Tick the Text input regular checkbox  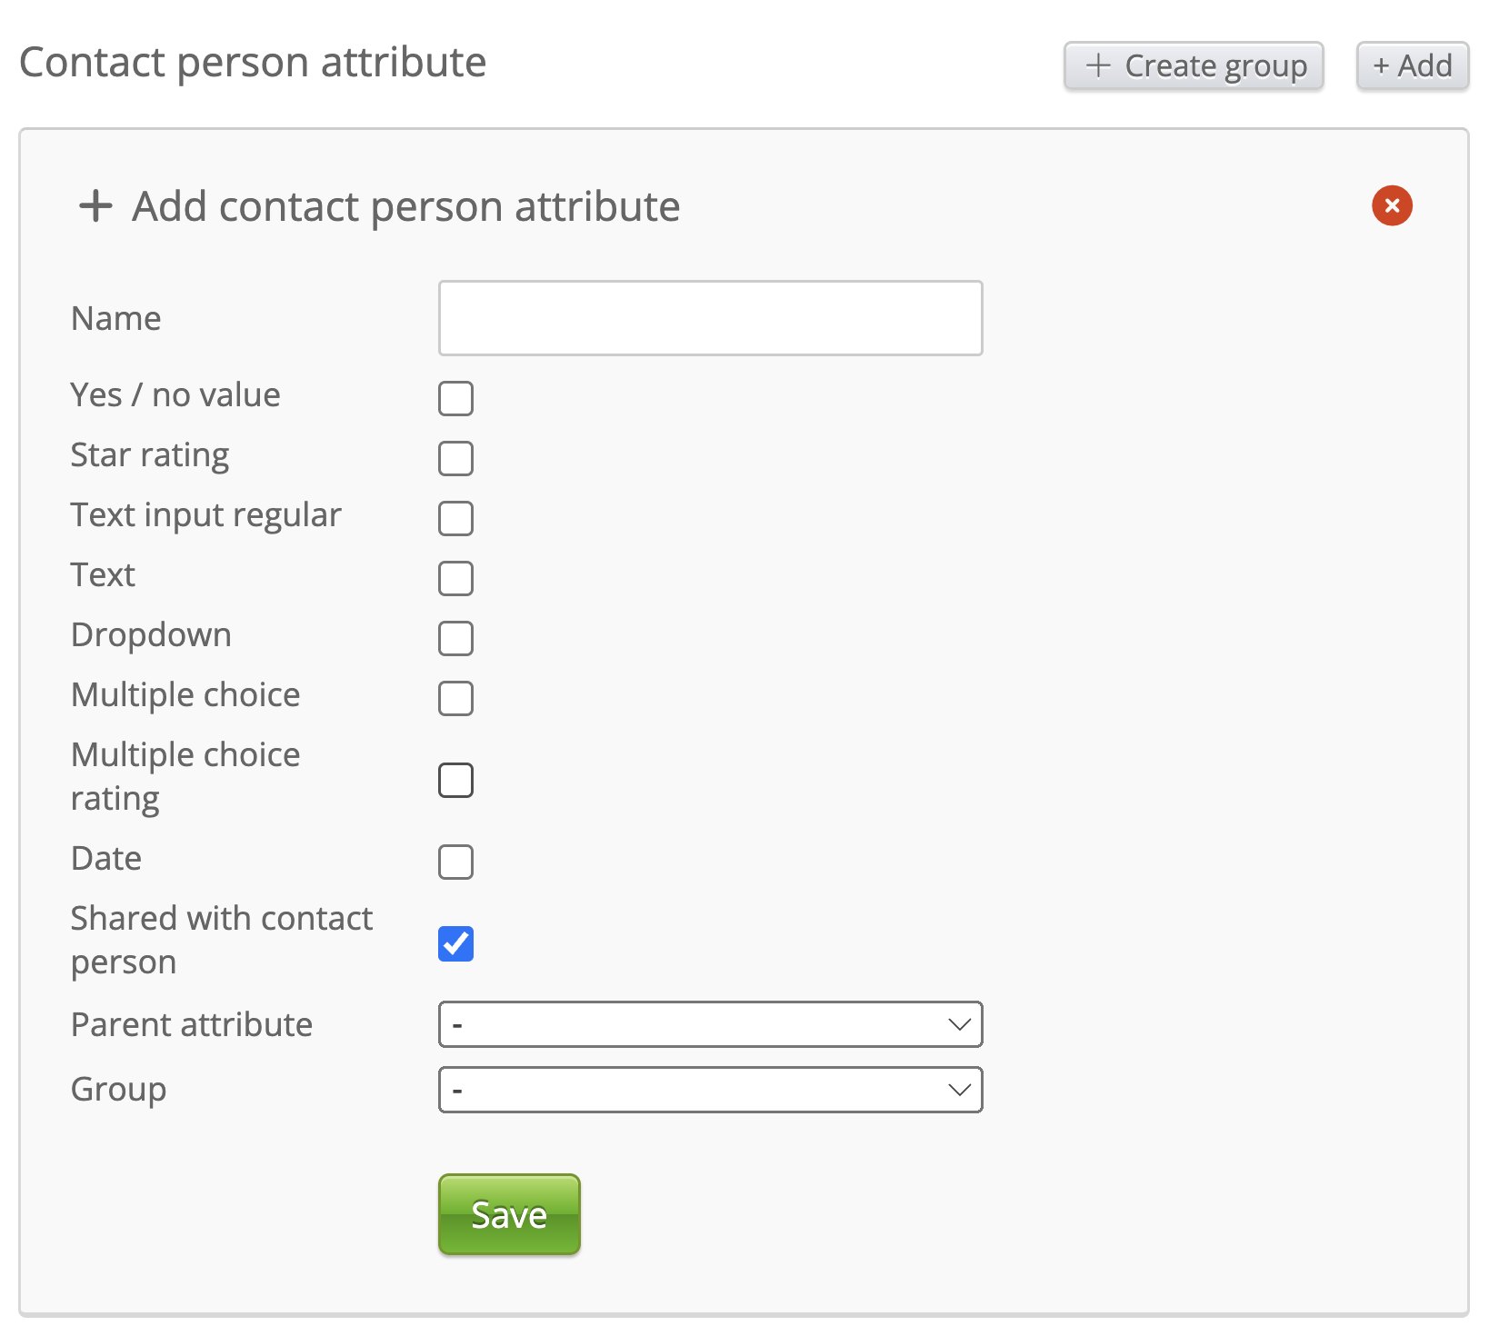[455, 518]
